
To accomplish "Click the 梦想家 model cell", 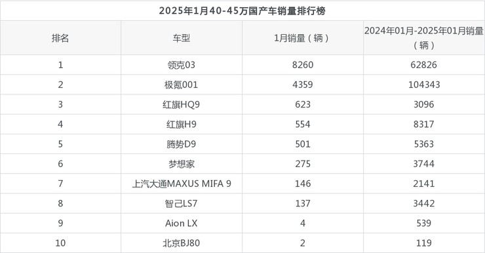I will click(182, 164).
